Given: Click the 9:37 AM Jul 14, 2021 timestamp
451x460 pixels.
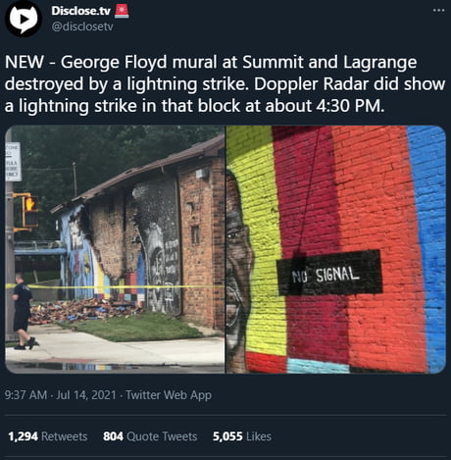Looking at the screenshot, I should (61, 395).
